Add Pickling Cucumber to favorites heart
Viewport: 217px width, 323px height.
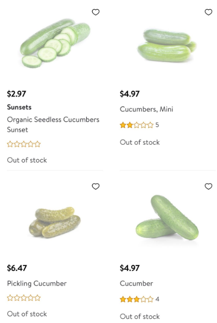pyautogui.click(x=96, y=187)
